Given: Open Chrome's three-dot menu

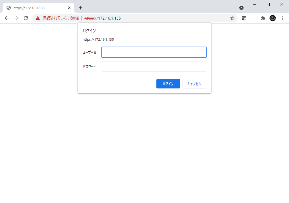Looking at the screenshot, I should (282, 18).
